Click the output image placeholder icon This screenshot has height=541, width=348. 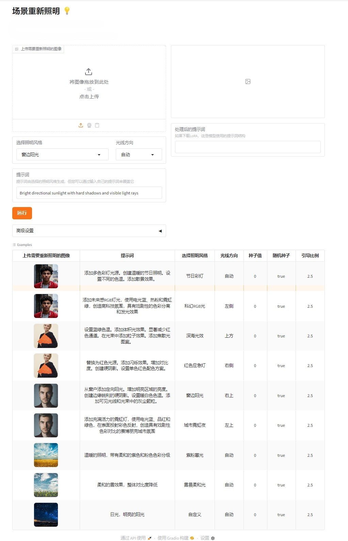coord(248,82)
